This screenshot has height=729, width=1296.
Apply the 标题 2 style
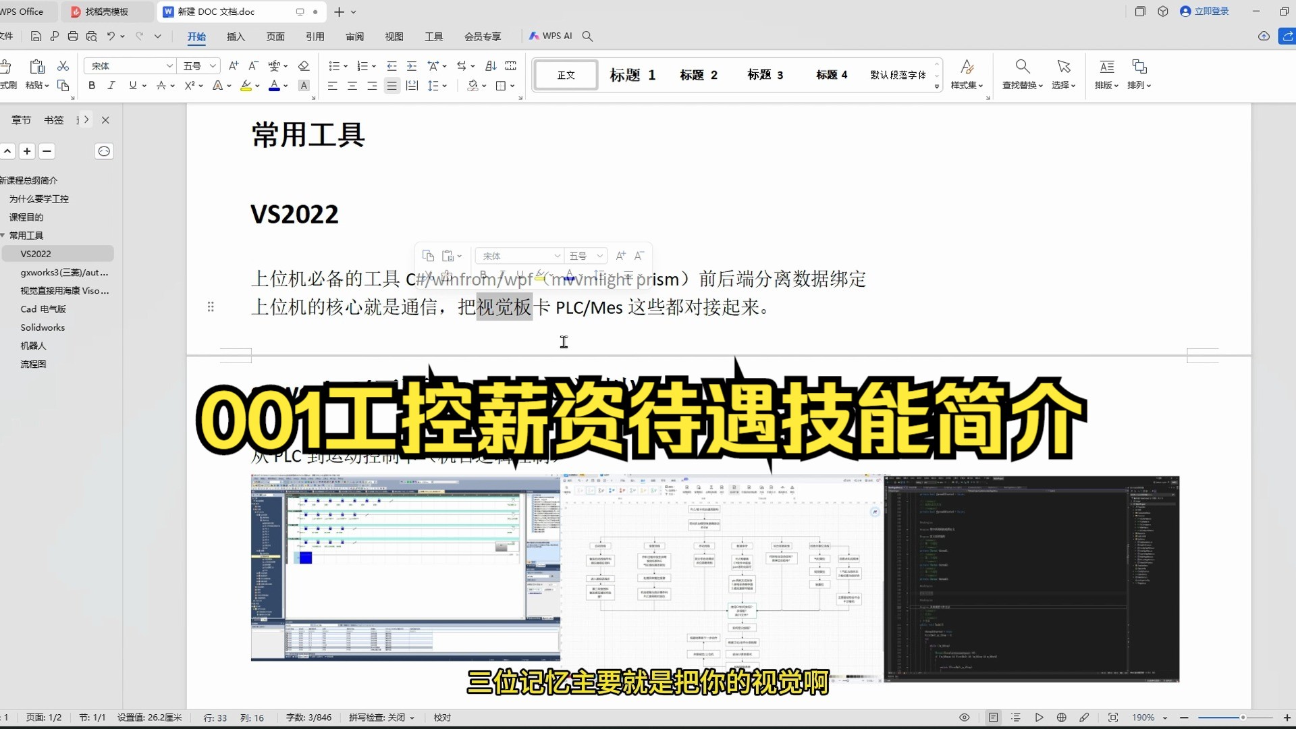tap(699, 75)
